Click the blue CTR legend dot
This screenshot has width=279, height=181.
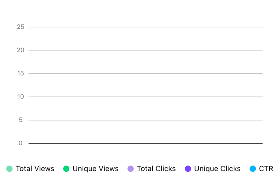[253, 169]
